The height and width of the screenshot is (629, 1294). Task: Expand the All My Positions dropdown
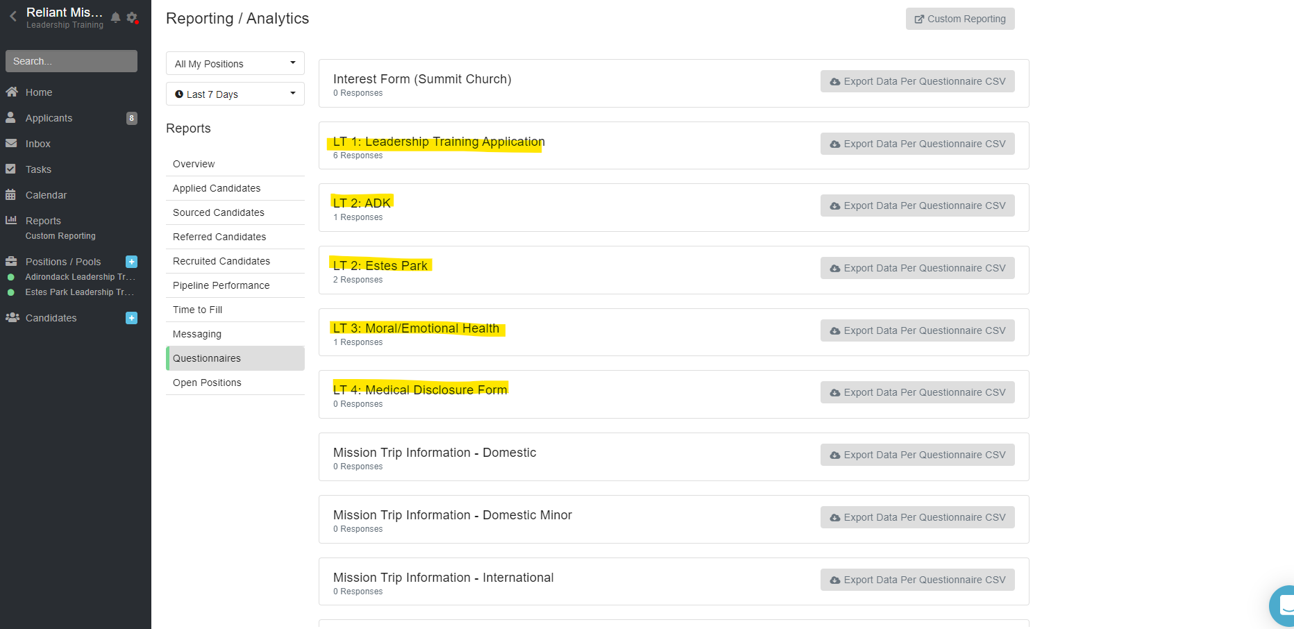(x=235, y=63)
